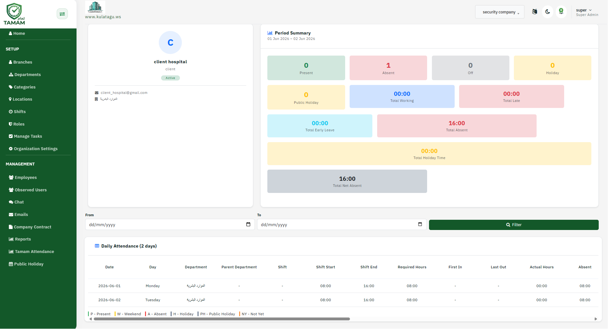Click the language translate icon in the header
Image resolution: width=608 pixels, height=329 pixels.
pyautogui.click(x=534, y=12)
